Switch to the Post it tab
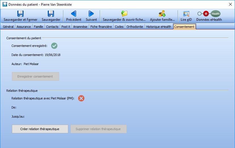The image size is (235, 148). [66, 27]
